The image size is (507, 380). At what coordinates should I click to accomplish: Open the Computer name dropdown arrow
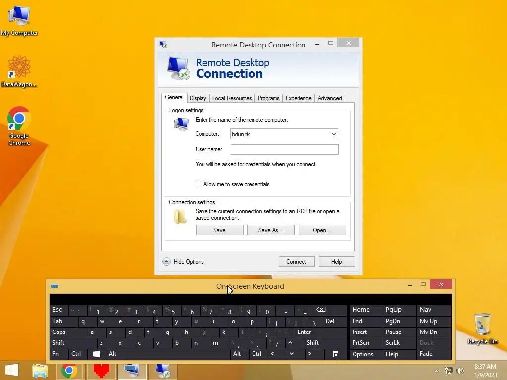click(334, 134)
